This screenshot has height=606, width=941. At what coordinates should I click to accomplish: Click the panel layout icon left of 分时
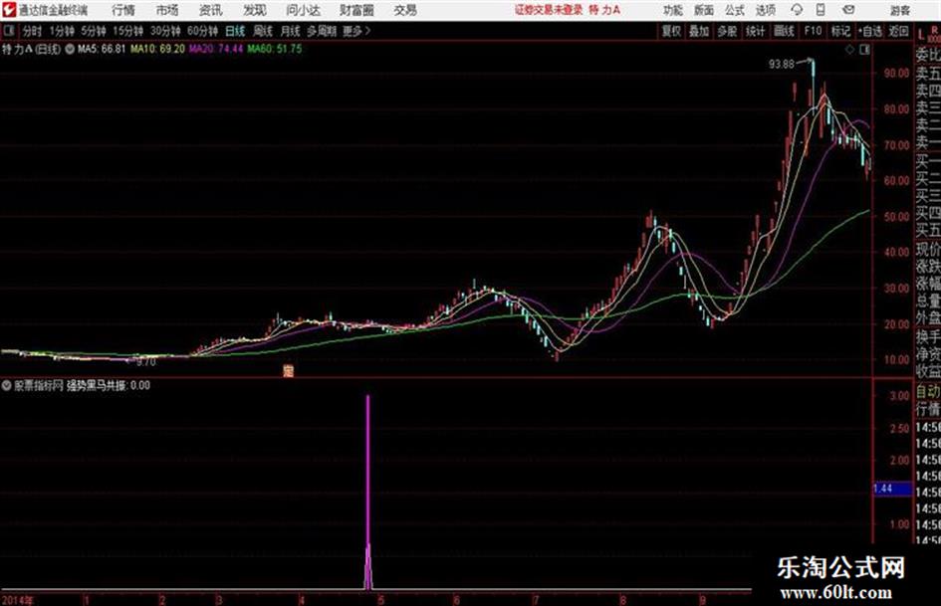coord(8,31)
